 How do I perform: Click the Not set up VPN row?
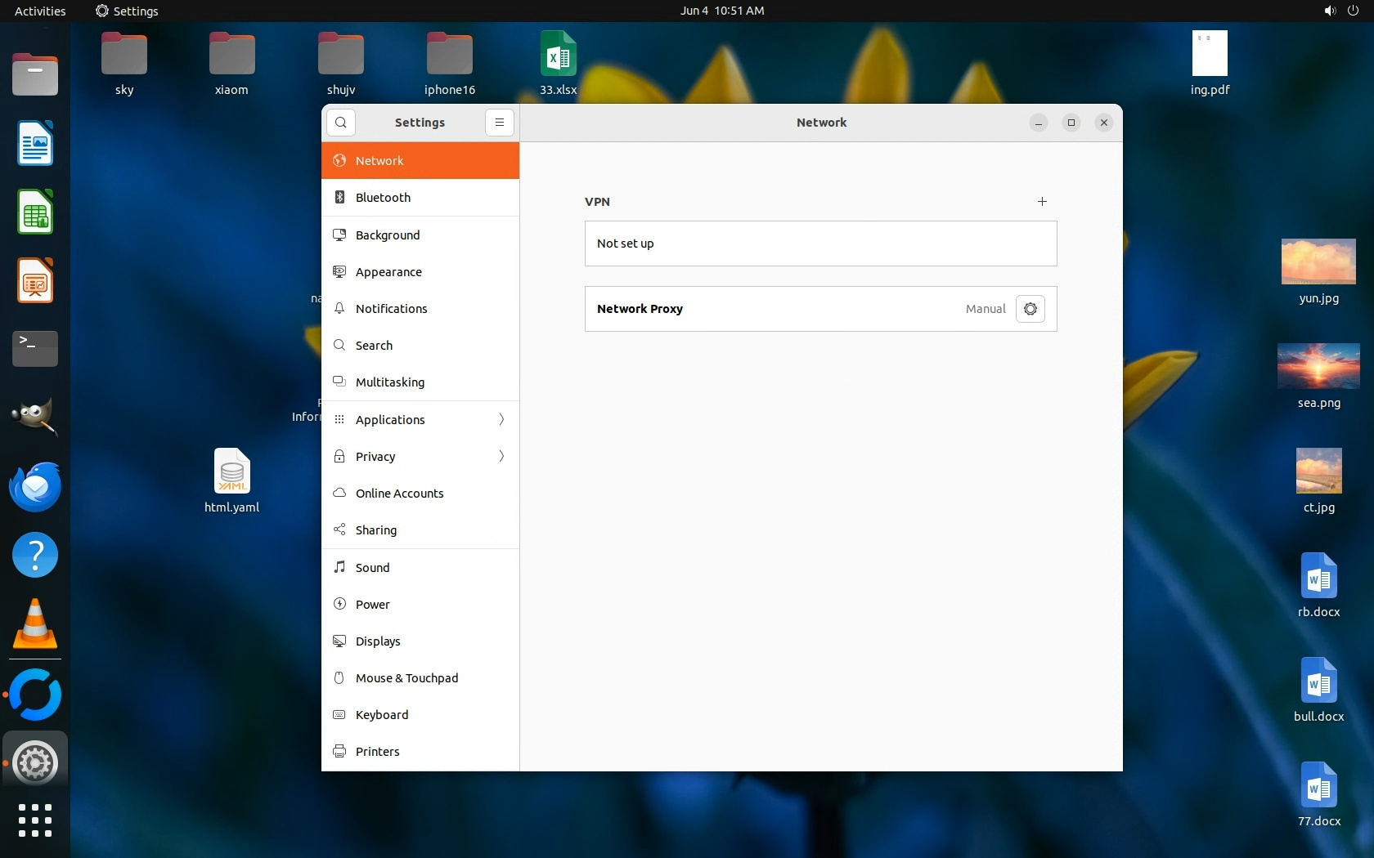820,244
